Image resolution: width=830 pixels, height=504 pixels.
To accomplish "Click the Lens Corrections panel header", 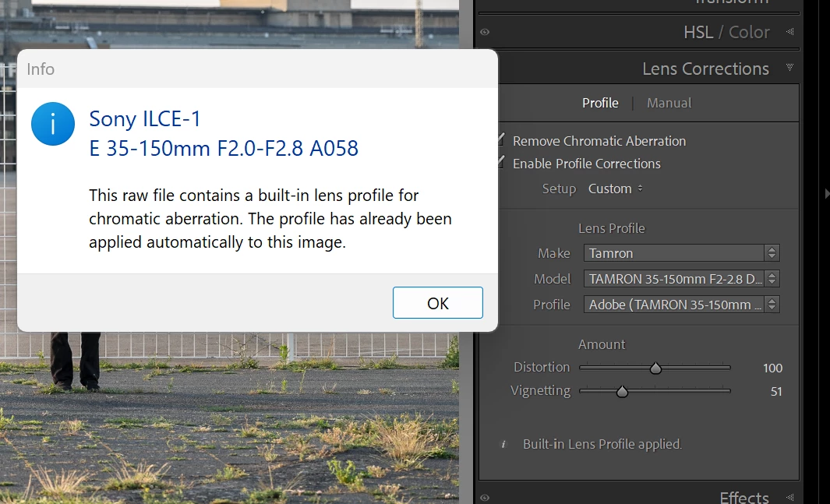I will (705, 69).
